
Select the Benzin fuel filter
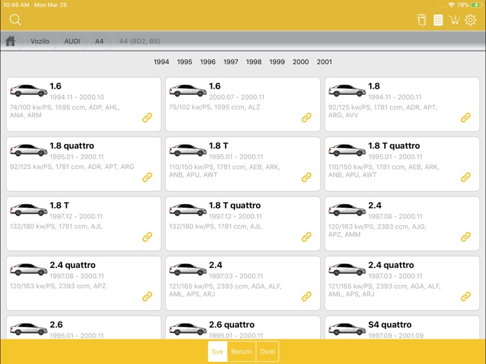click(x=242, y=351)
